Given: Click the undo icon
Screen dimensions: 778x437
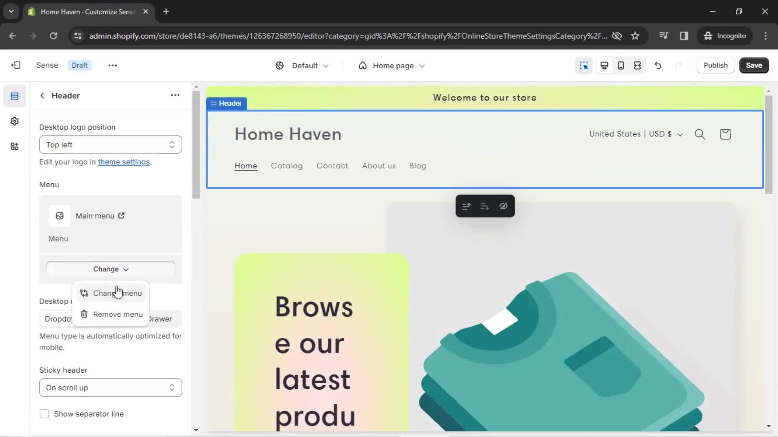Looking at the screenshot, I should click(x=658, y=65).
